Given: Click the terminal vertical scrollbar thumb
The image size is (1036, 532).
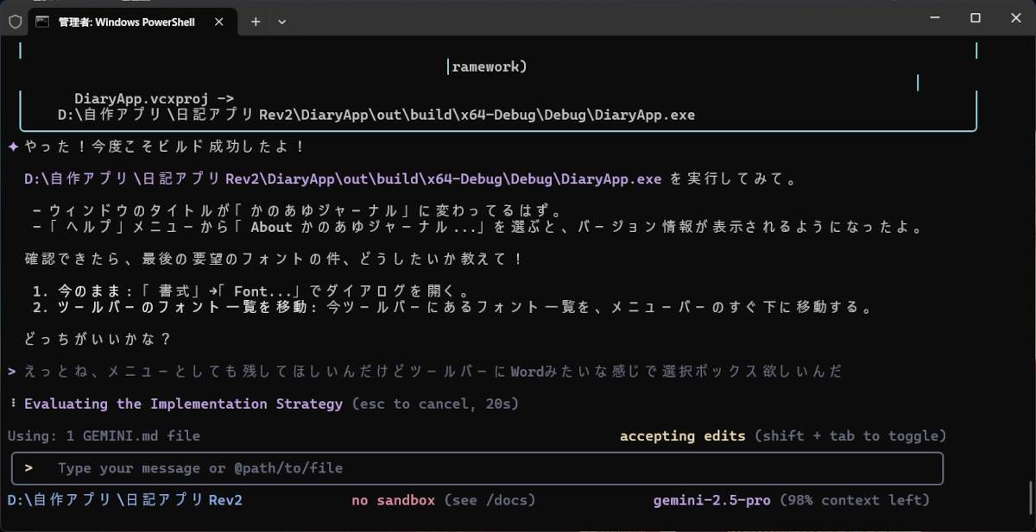Looking at the screenshot, I should pos(1029,497).
